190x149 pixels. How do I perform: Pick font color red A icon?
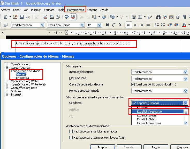click(184, 25)
